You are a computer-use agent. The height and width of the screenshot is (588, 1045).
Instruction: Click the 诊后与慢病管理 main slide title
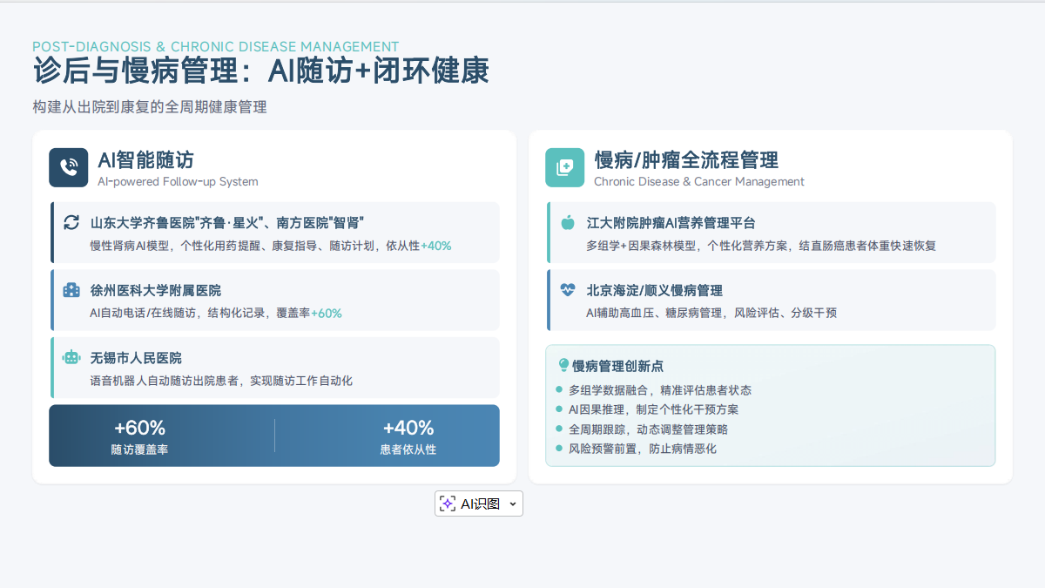click(260, 71)
